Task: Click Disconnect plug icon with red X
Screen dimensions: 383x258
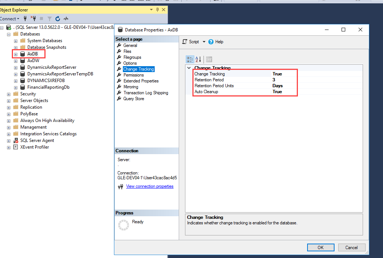Action: [33, 18]
